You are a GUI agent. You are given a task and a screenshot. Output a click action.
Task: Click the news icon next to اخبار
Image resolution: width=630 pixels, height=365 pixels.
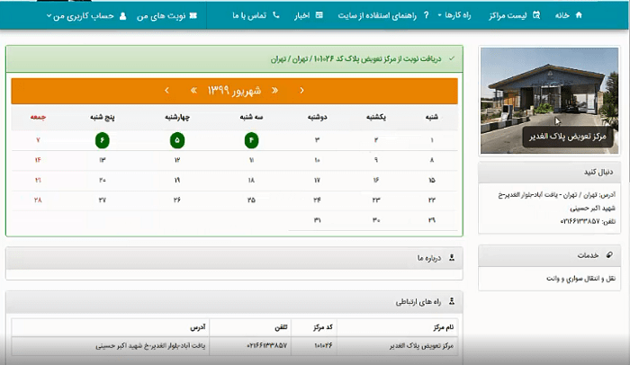319,15
